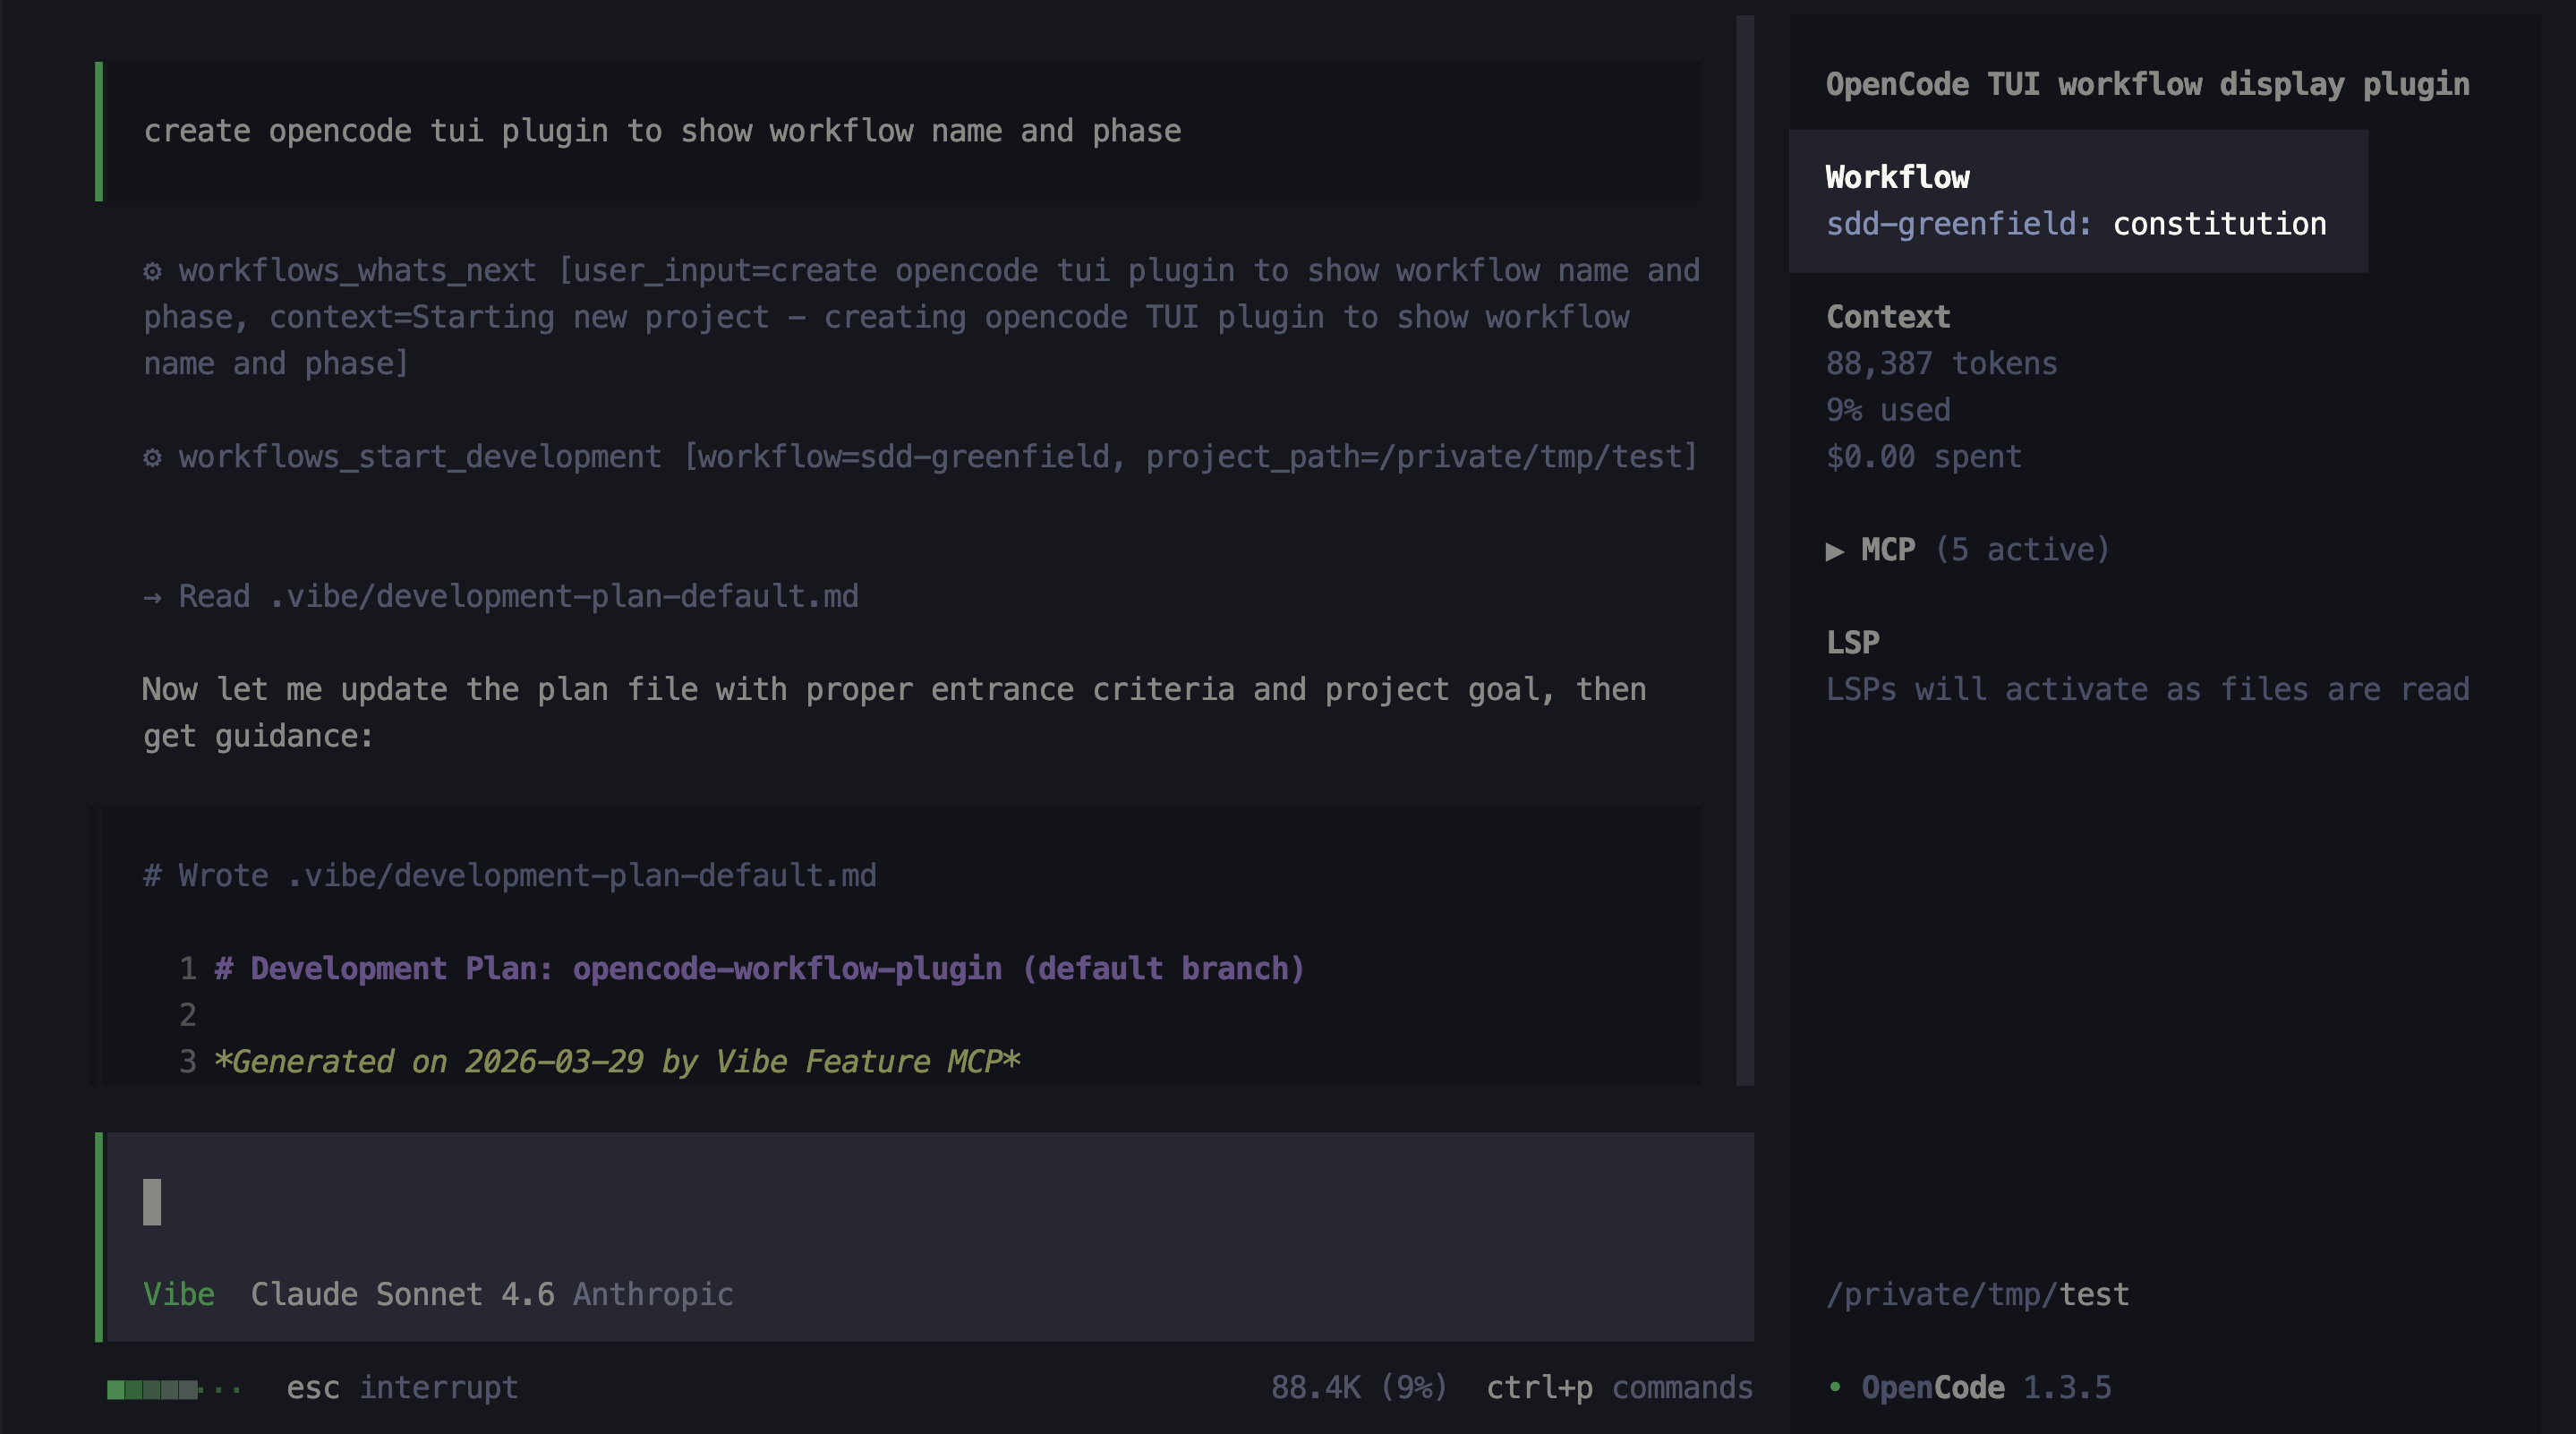Click the gear icon beside workflows_whats_next

(152, 271)
